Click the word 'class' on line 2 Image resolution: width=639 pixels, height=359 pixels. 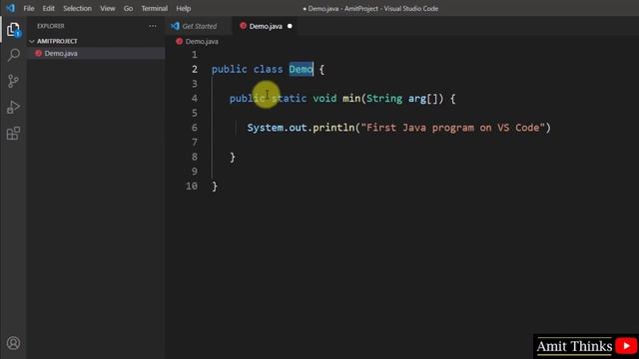[x=268, y=69]
